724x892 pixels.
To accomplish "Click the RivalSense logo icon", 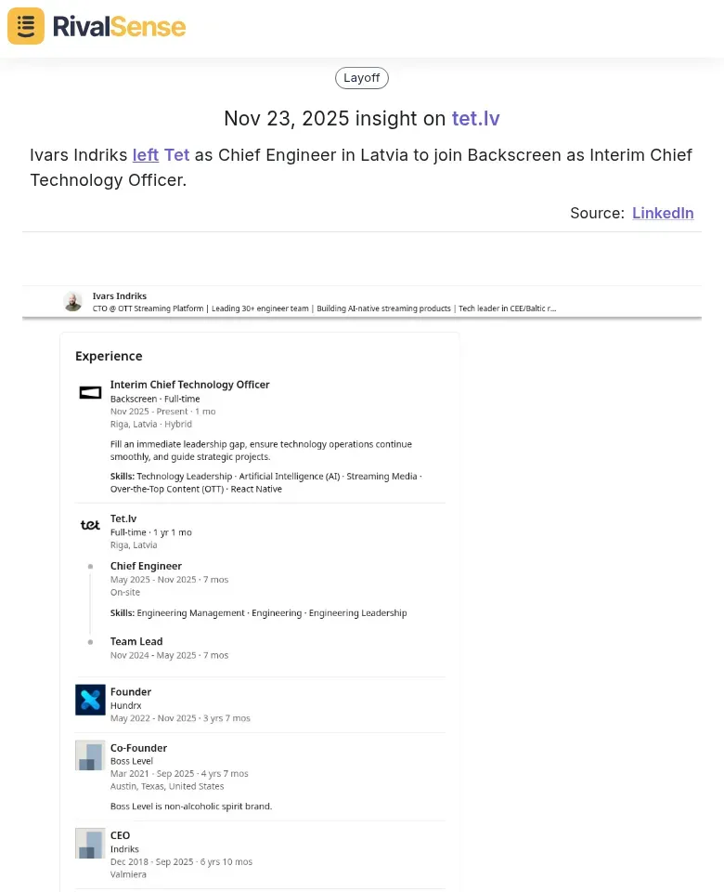I will point(26,26).
